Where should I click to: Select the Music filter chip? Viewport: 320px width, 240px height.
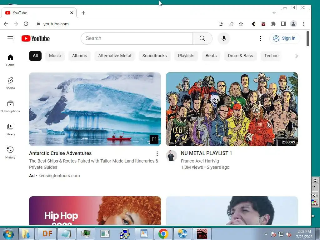pos(55,56)
